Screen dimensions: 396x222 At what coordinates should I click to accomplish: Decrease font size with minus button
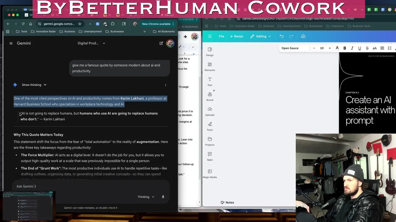(x=314, y=48)
